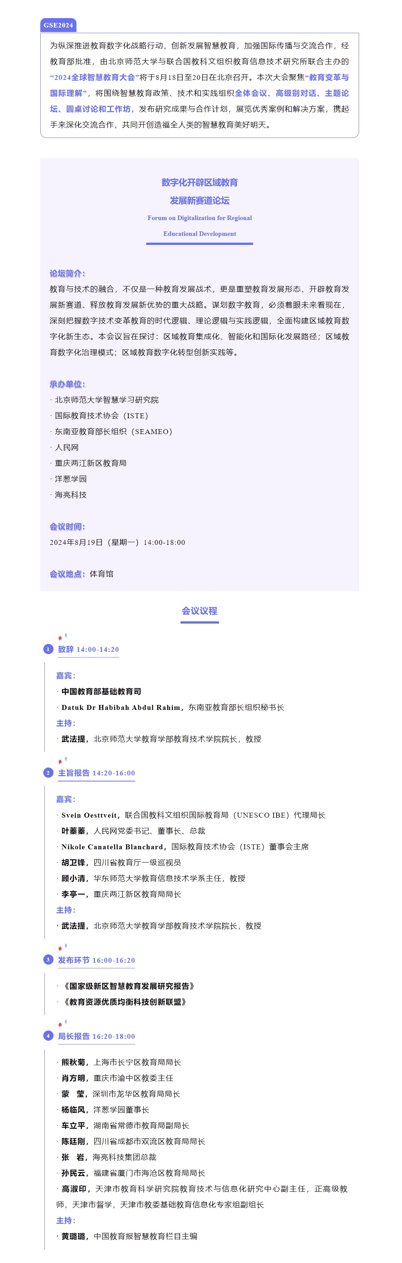Click the number 1 circle badge
Screen dimensions: 402x1263
pyautogui.click(x=48, y=649)
